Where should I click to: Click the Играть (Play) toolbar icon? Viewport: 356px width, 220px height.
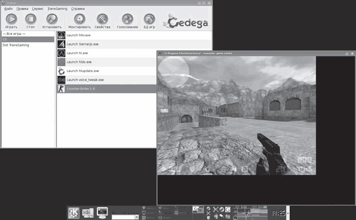[x=12, y=19]
